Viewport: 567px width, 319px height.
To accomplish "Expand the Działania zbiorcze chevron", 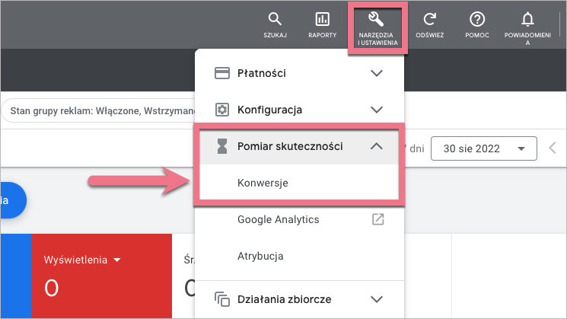I will pyautogui.click(x=376, y=299).
